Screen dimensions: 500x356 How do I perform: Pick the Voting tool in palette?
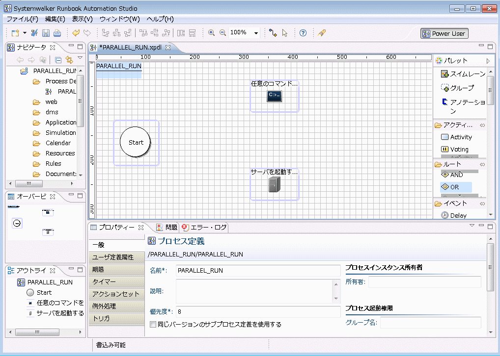(x=455, y=149)
